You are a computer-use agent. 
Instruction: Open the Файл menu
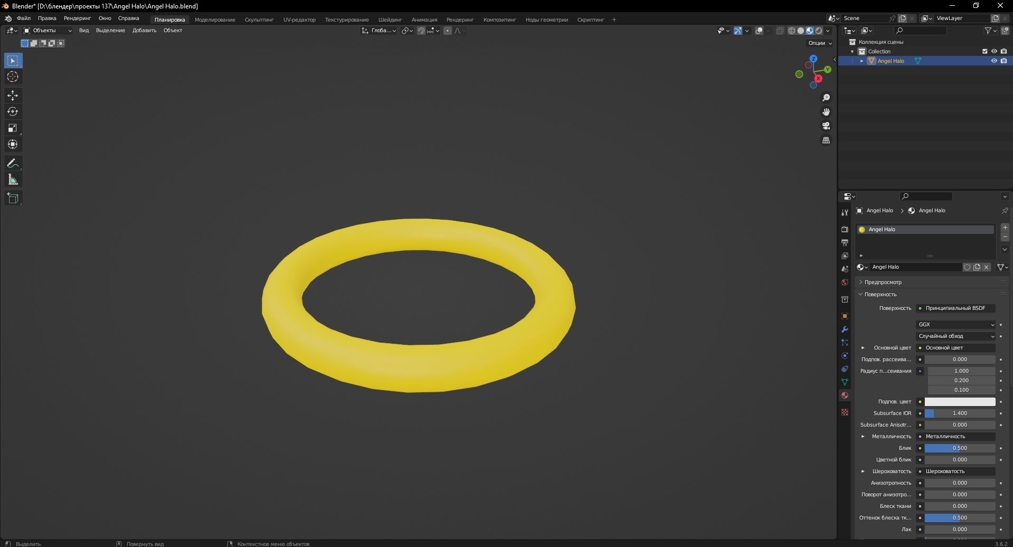[24, 18]
